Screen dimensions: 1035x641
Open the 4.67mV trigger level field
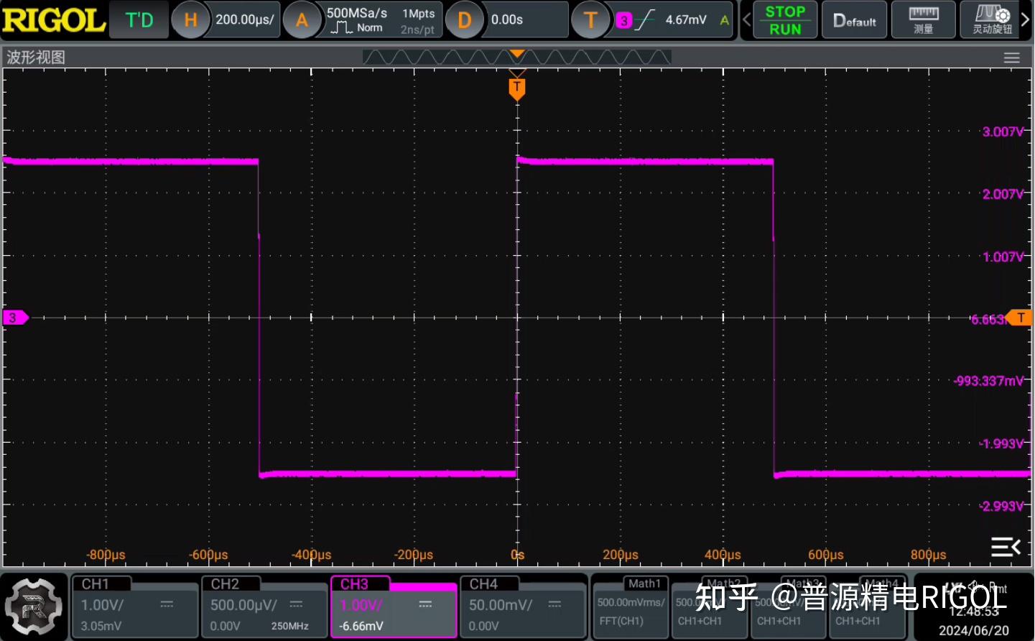[x=686, y=20]
